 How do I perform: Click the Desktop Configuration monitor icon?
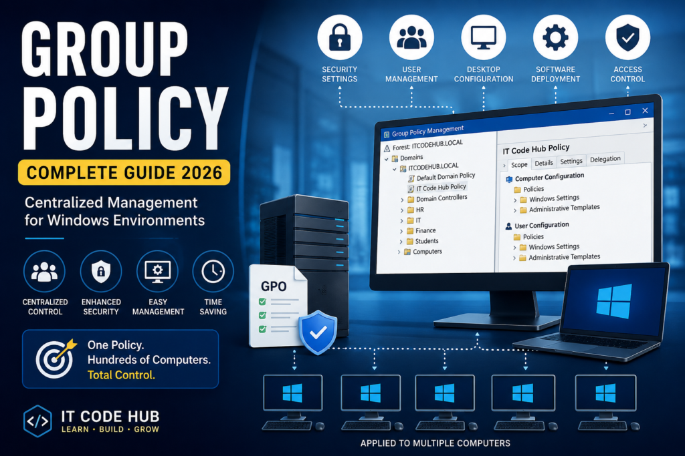pos(484,37)
